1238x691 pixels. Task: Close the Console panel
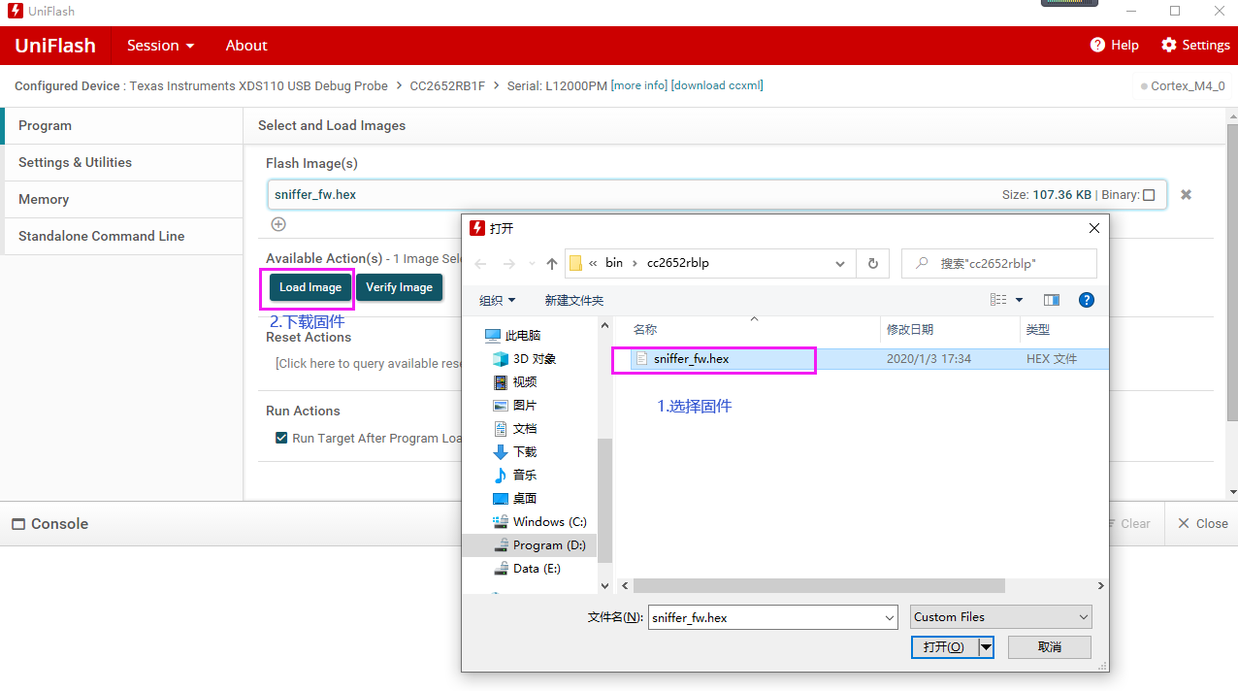(x=1202, y=524)
